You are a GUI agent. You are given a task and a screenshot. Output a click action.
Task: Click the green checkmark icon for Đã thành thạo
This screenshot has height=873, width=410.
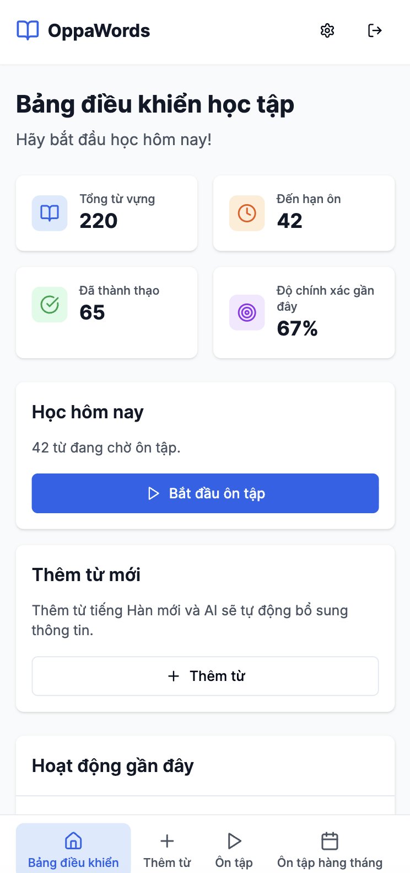[50, 305]
